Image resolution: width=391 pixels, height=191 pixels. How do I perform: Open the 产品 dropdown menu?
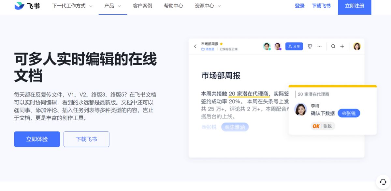113,6
